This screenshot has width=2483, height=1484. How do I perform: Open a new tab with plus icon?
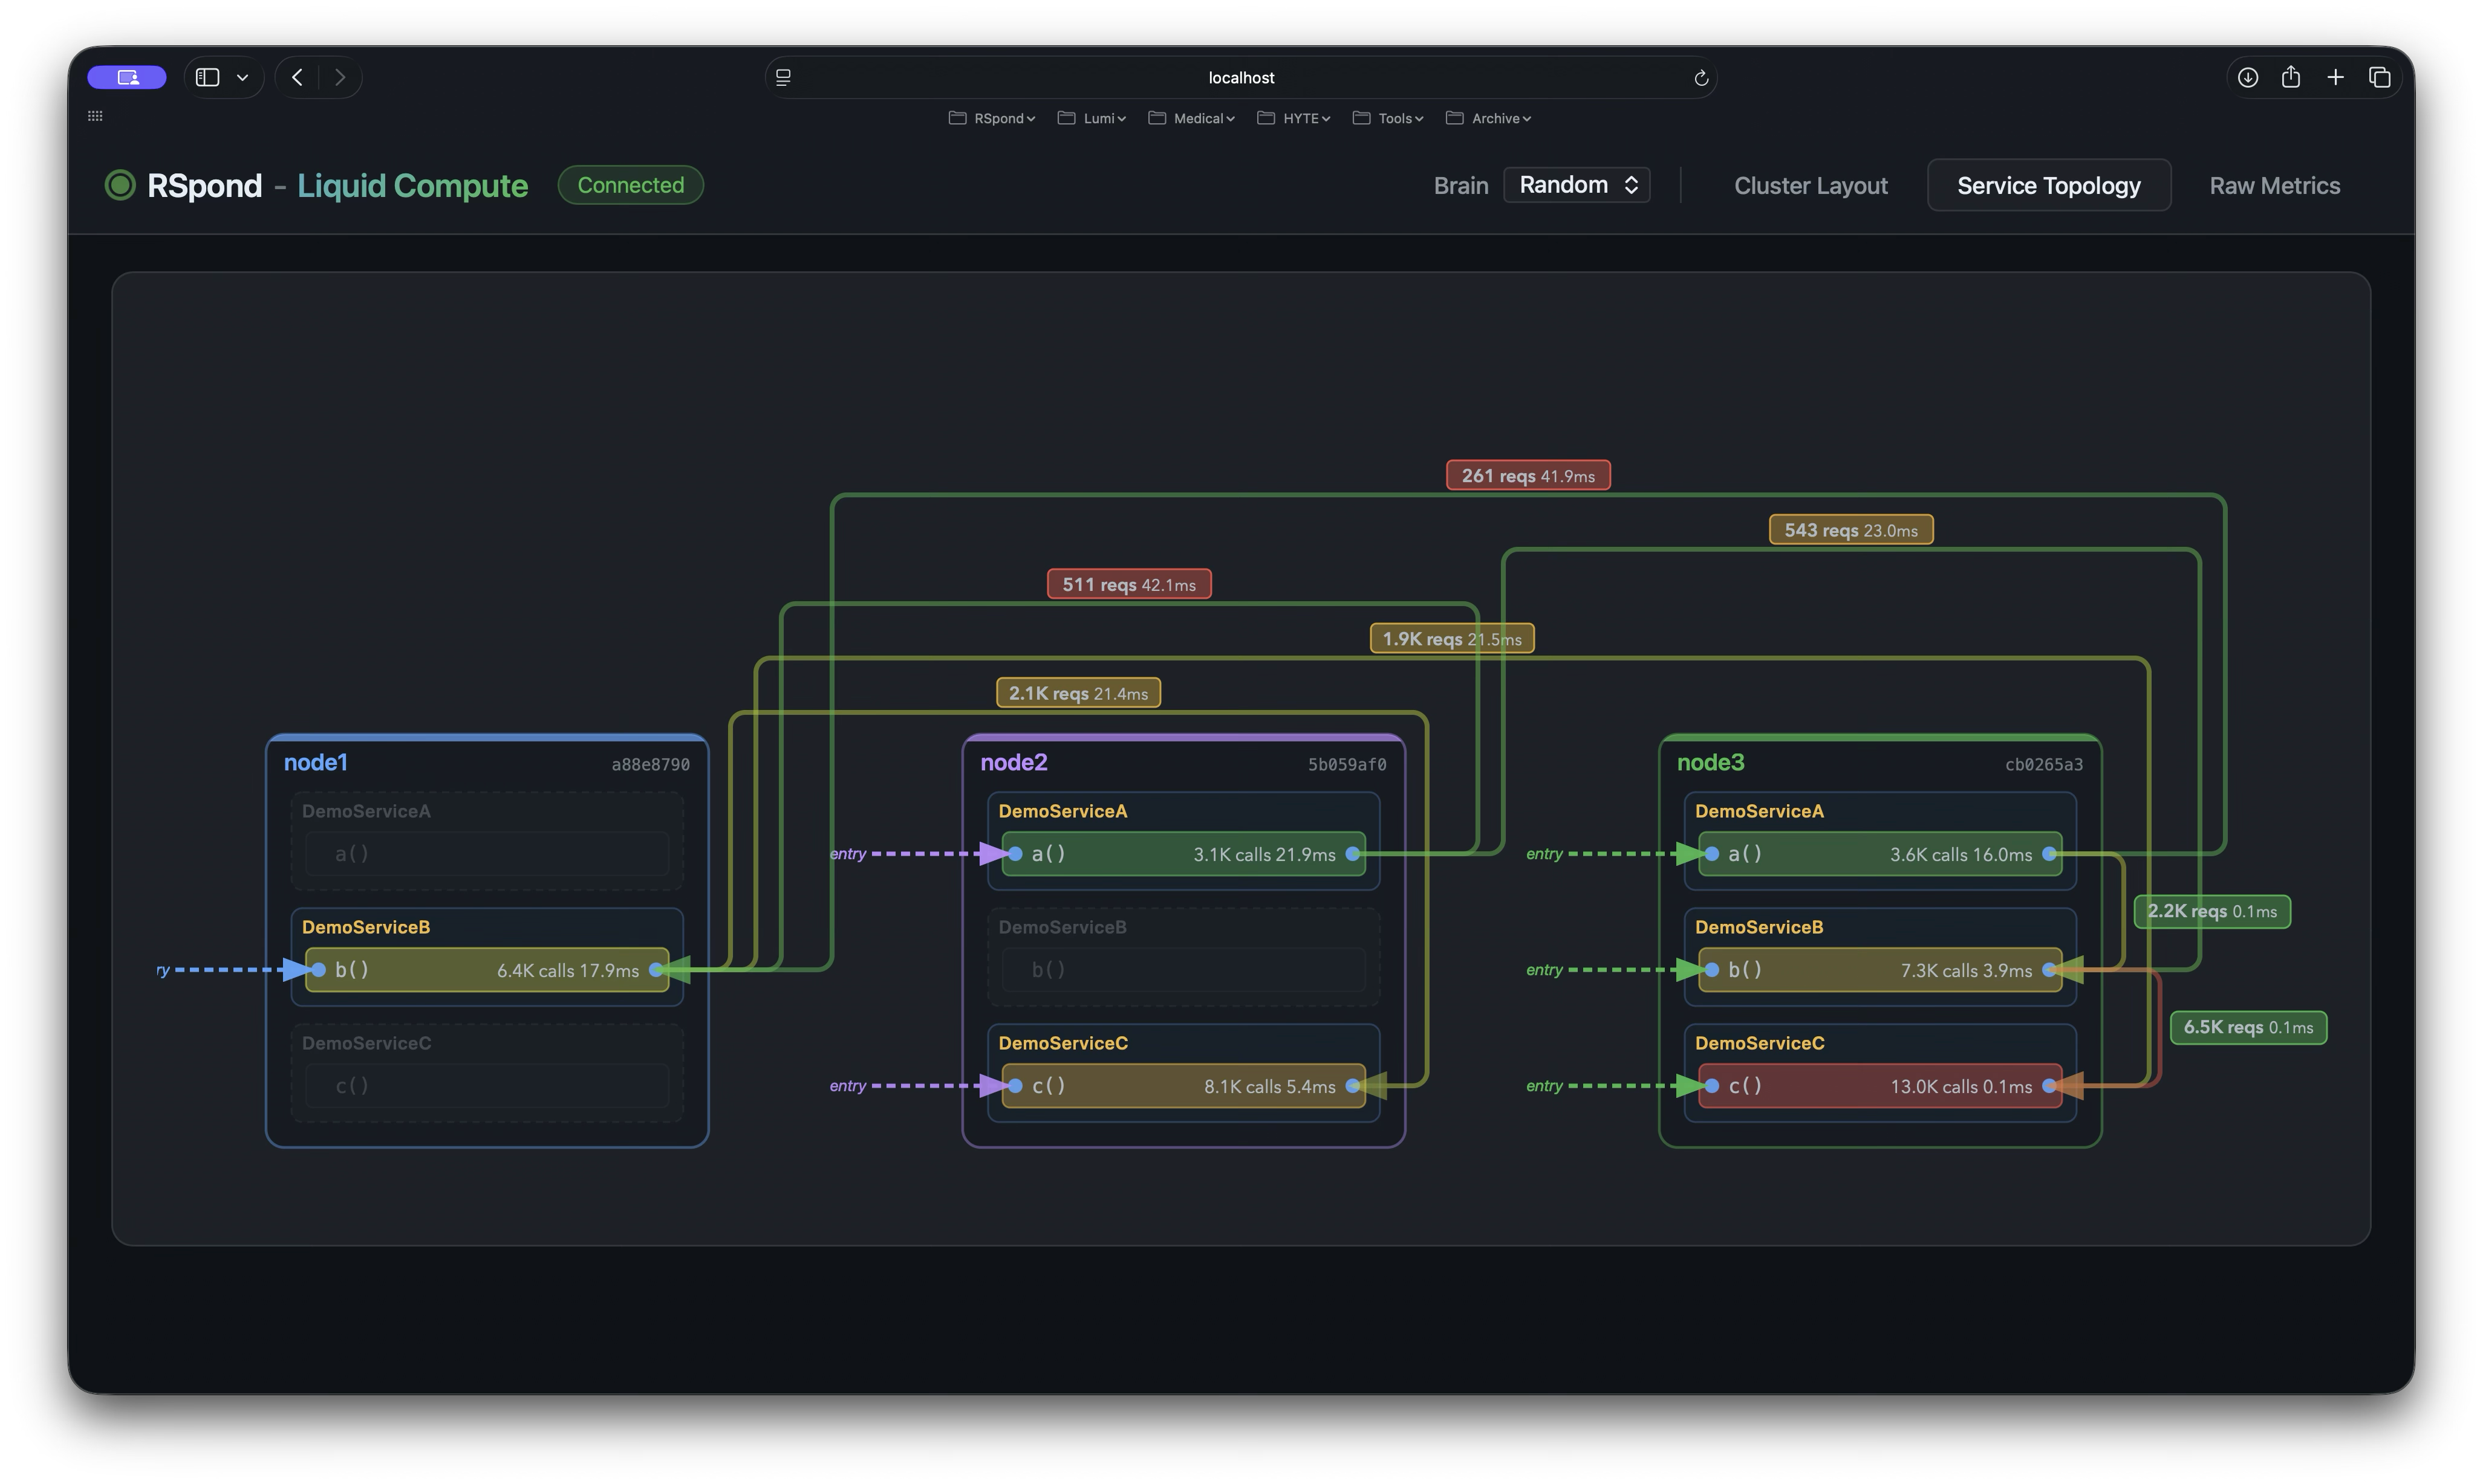[2335, 77]
